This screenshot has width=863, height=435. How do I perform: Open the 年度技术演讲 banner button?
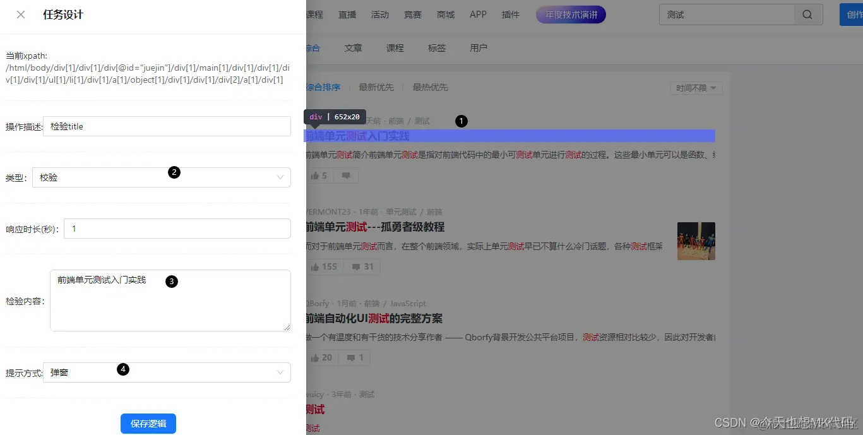coord(570,14)
